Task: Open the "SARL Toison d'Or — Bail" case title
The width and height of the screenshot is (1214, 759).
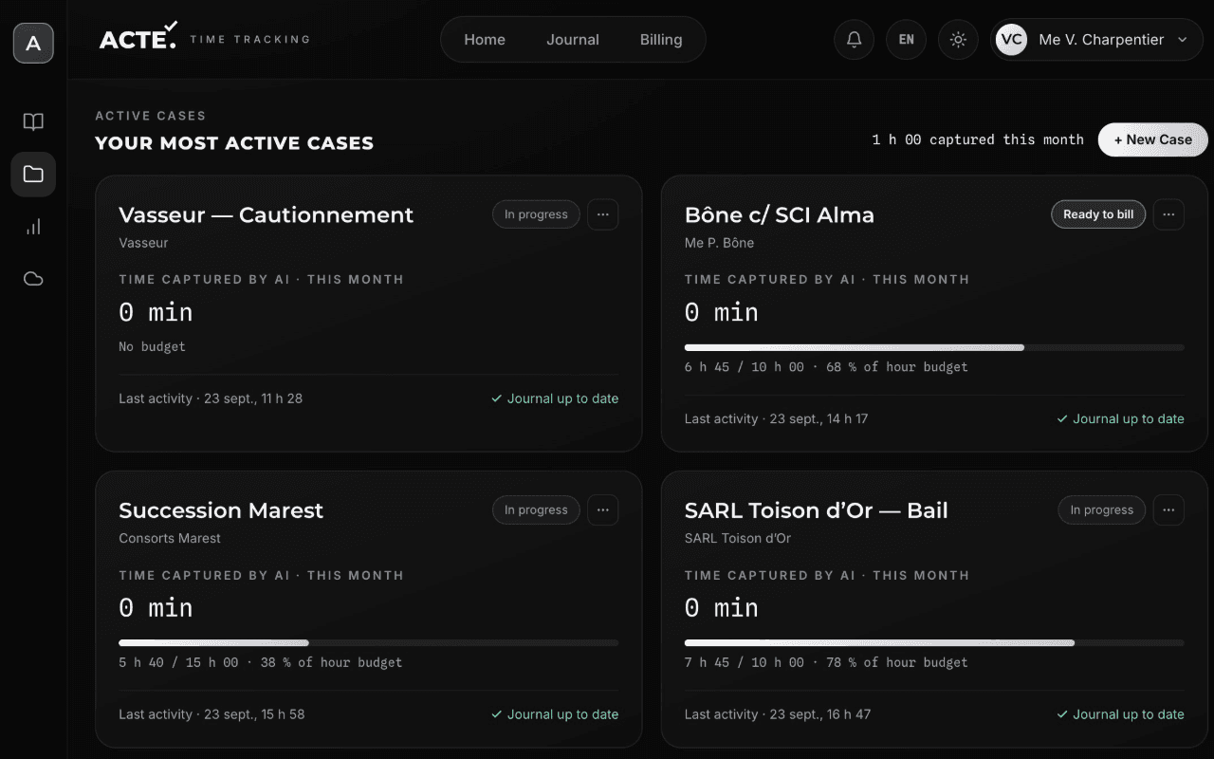Action: pyautogui.click(x=817, y=510)
